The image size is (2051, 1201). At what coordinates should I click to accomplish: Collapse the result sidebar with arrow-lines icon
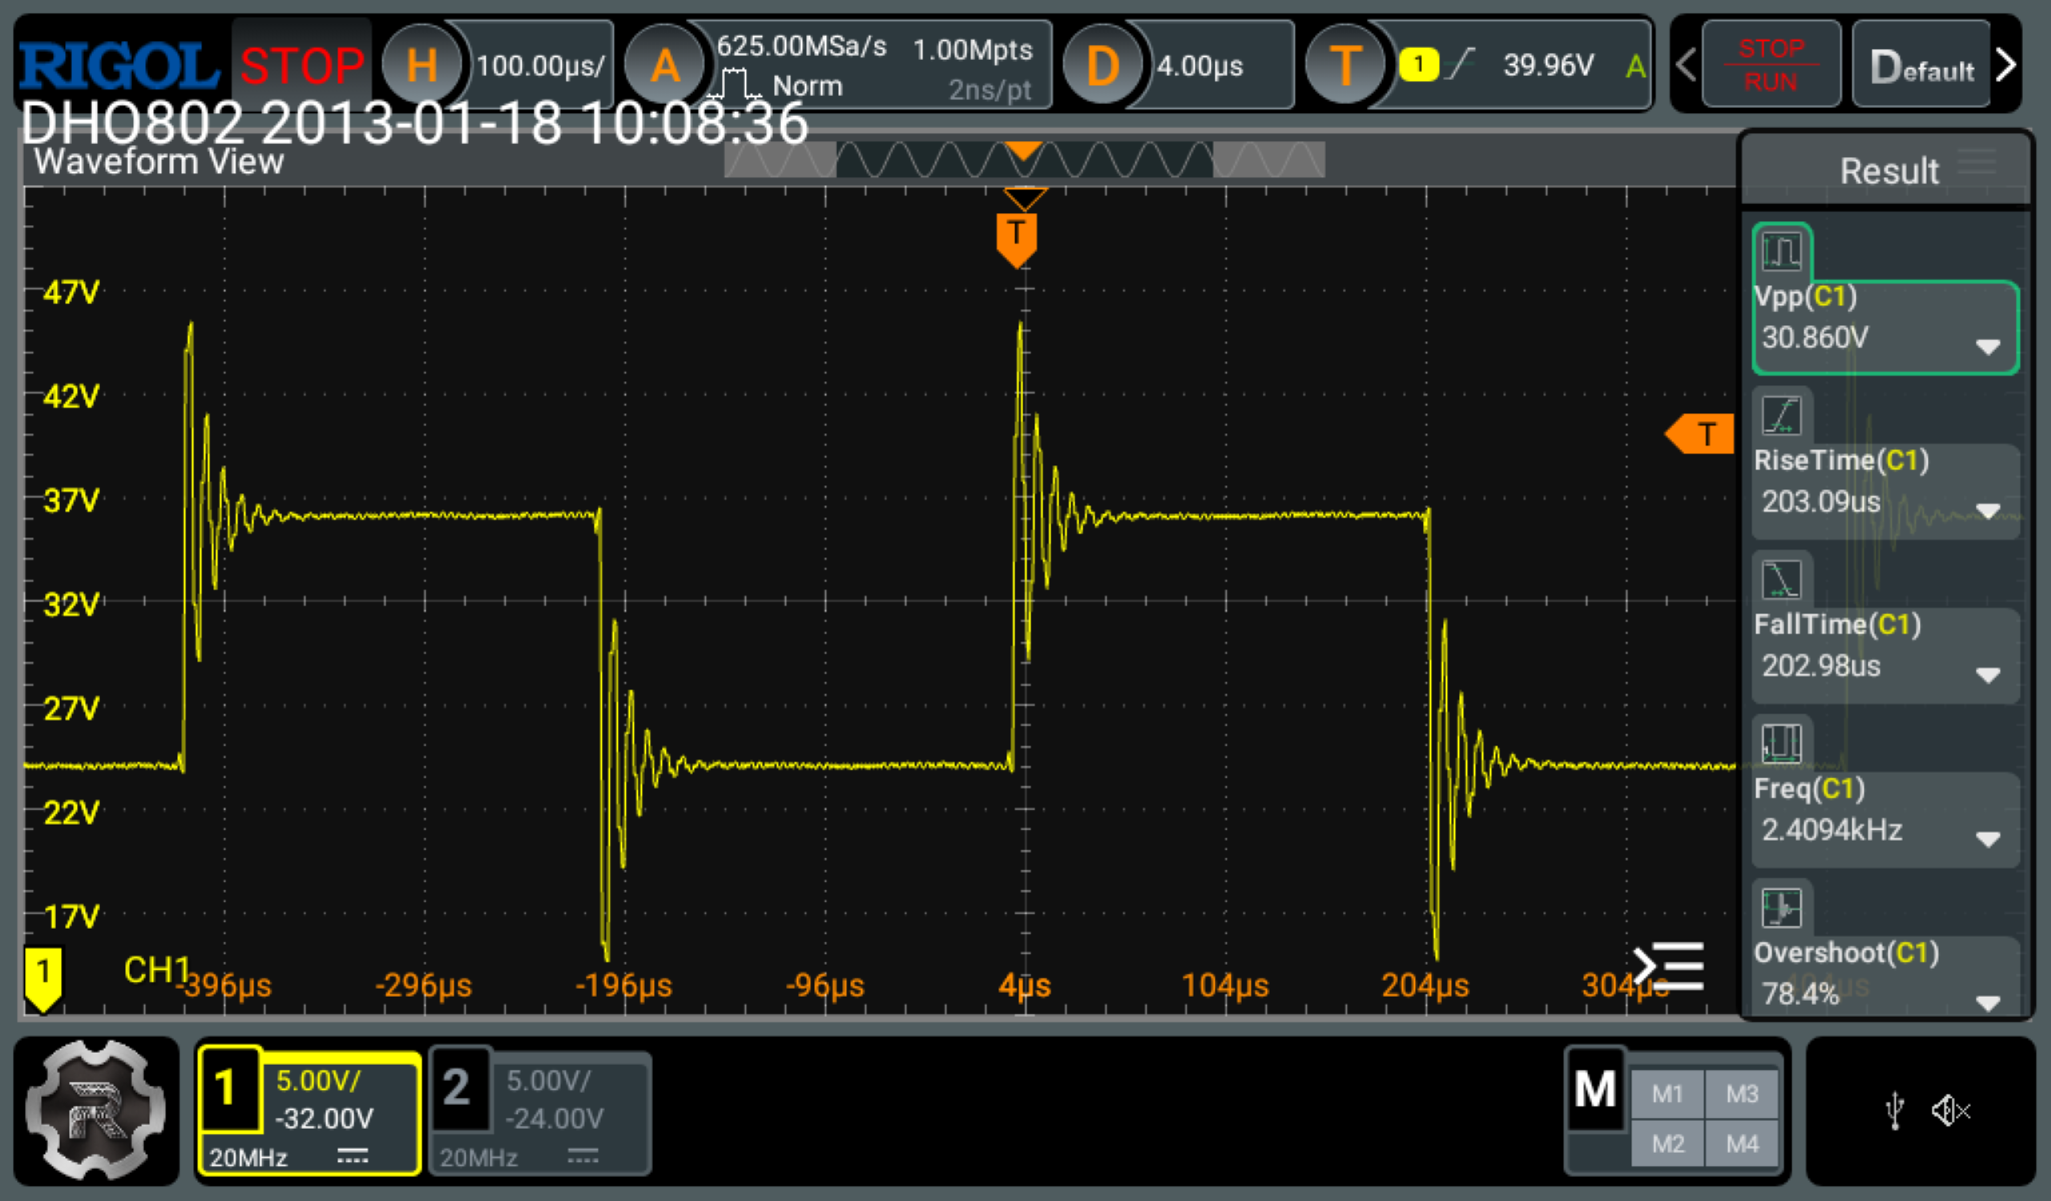pyautogui.click(x=1668, y=965)
